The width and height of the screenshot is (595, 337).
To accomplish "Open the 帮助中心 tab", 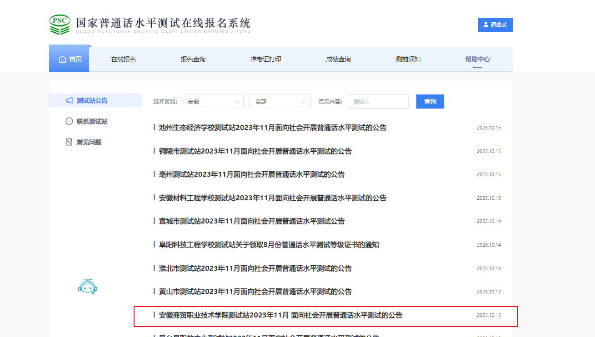I will click(x=477, y=59).
